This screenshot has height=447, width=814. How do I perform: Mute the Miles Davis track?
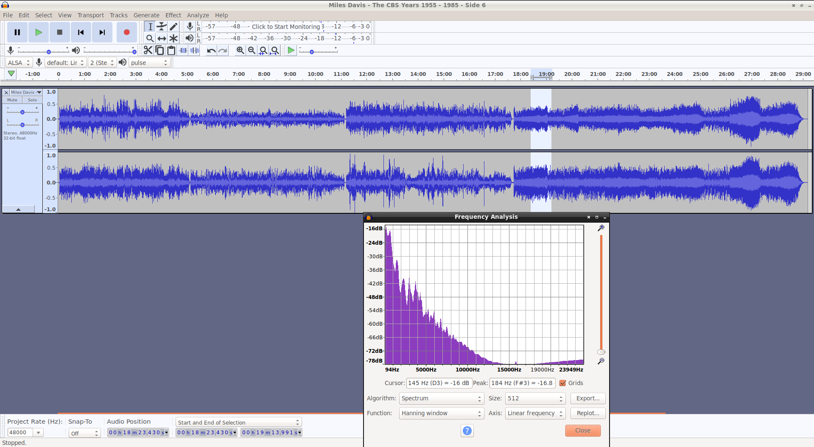[12, 100]
